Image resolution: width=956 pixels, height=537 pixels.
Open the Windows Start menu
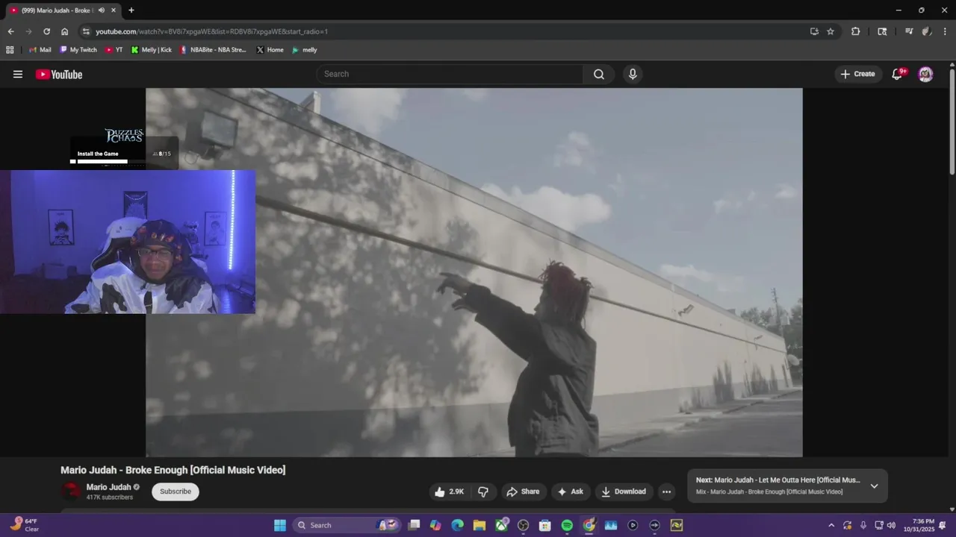(x=280, y=525)
